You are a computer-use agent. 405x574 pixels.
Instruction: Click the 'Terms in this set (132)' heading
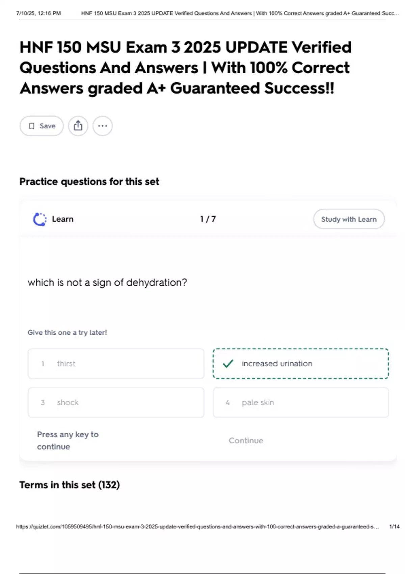[70, 485]
